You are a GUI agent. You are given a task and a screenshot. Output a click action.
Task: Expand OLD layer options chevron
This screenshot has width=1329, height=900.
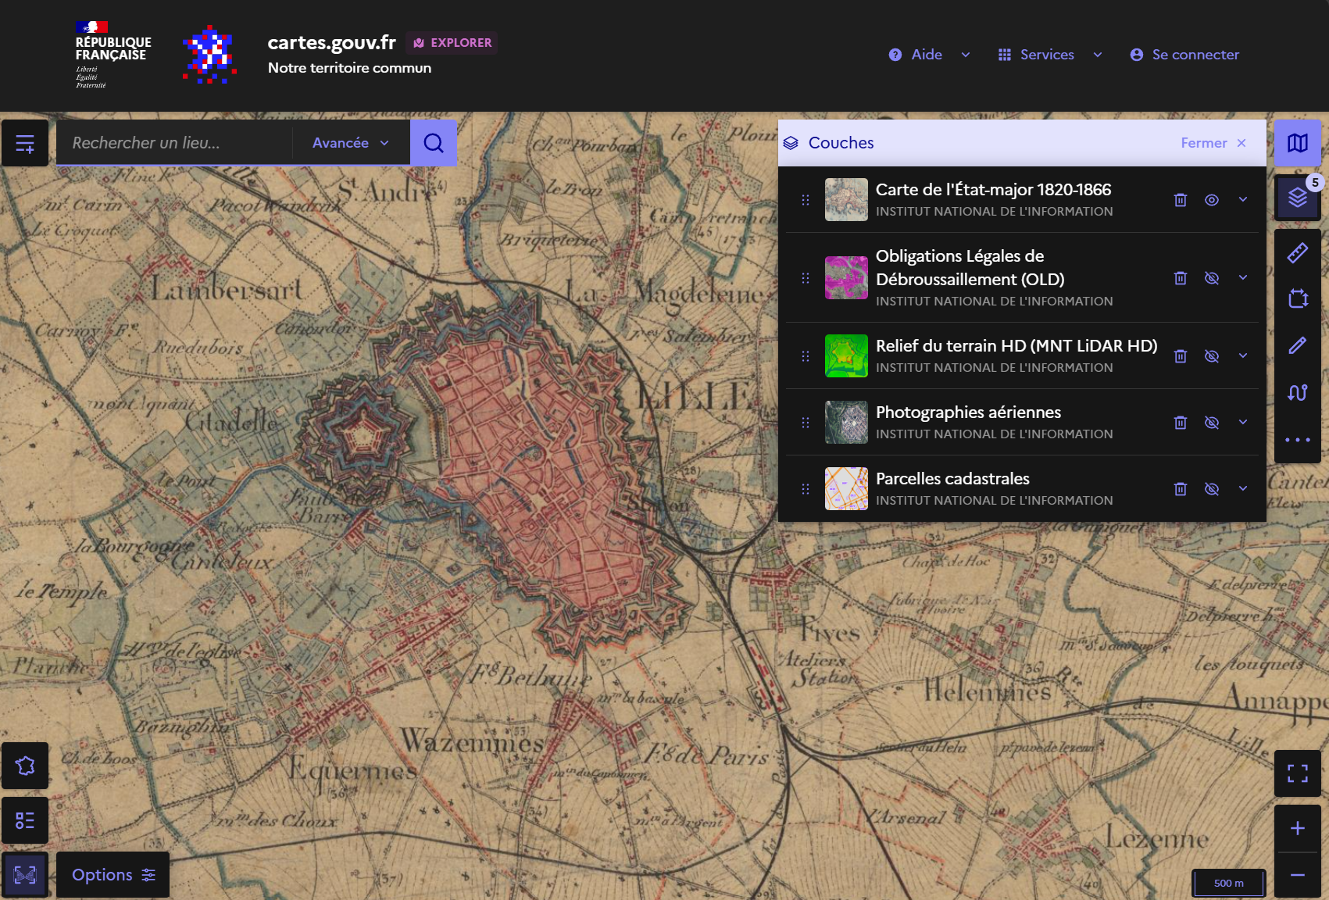pos(1243,278)
